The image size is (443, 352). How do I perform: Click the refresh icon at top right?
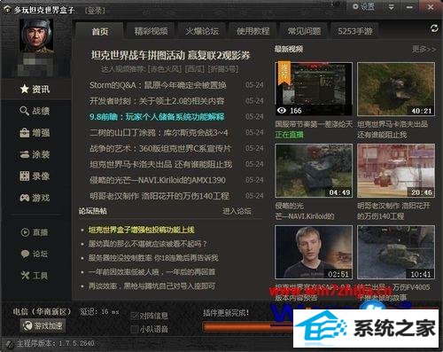tap(434, 28)
